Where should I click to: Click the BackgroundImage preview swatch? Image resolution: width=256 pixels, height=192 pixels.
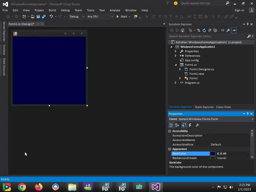tap(212, 158)
